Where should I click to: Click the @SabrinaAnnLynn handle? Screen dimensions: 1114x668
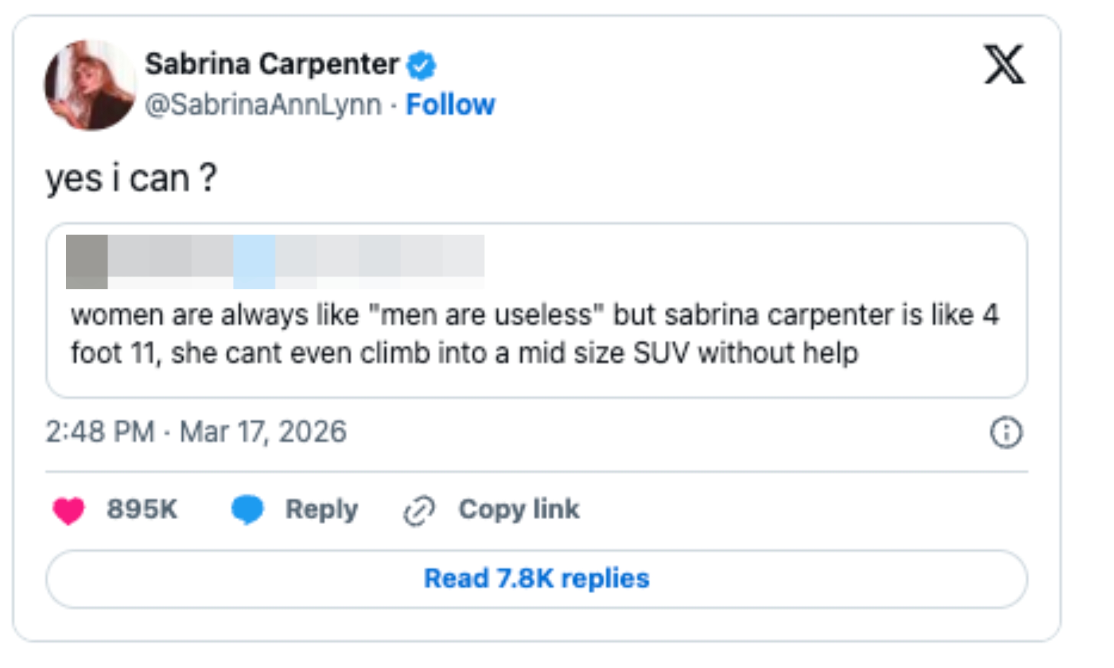pyautogui.click(x=263, y=105)
